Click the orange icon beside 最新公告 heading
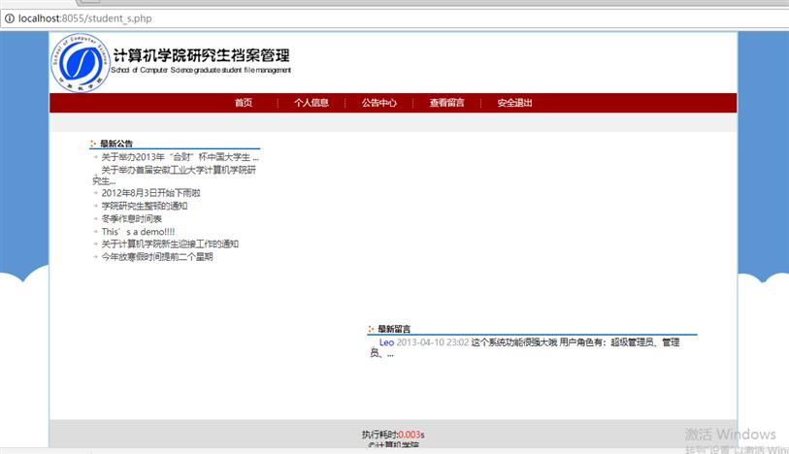The height and width of the screenshot is (454, 789). [x=93, y=144]
